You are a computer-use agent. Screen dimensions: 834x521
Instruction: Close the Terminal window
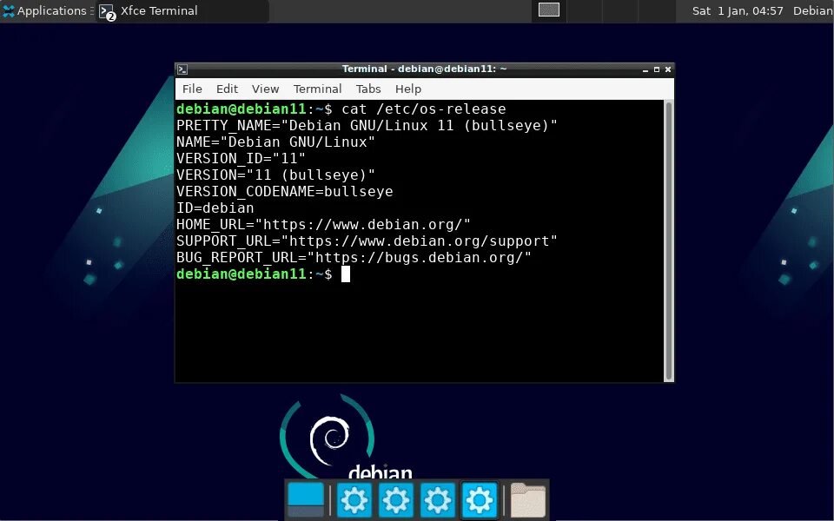point(668,69)
